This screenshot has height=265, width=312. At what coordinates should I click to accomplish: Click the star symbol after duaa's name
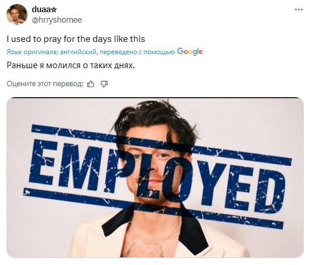tap(54, 9)
